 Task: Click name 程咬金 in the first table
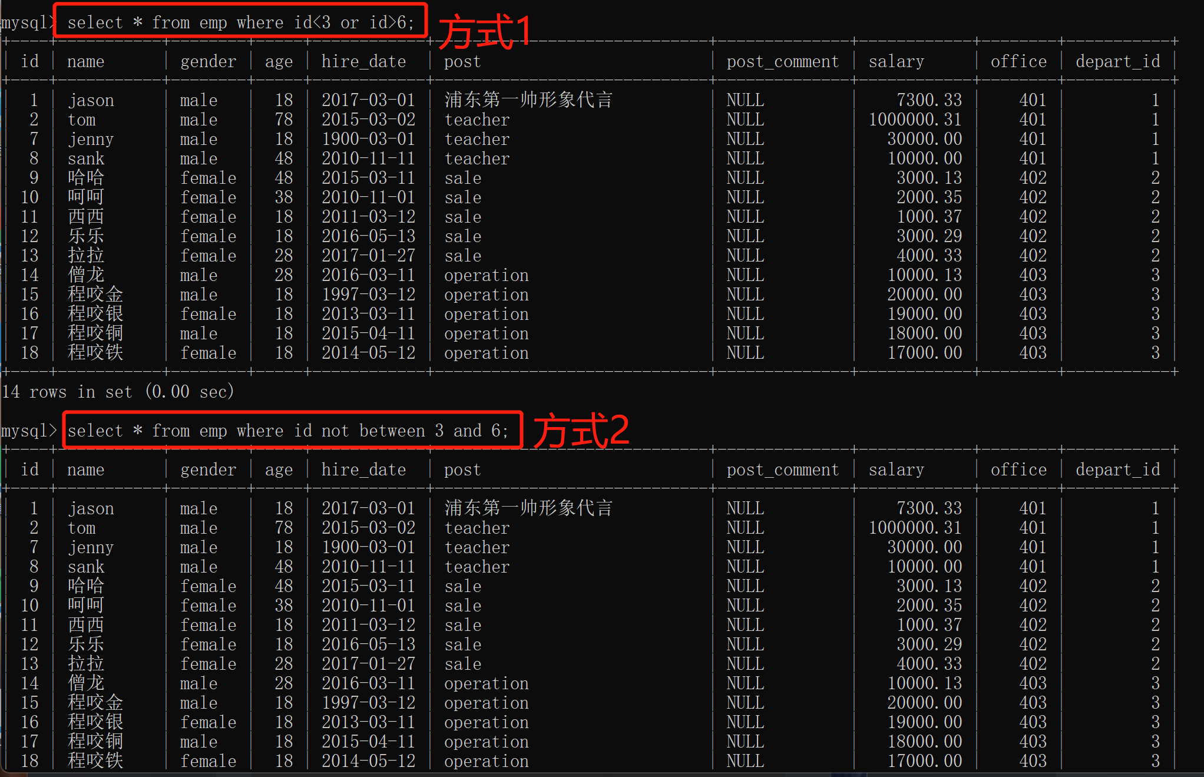tap(95, 294)
